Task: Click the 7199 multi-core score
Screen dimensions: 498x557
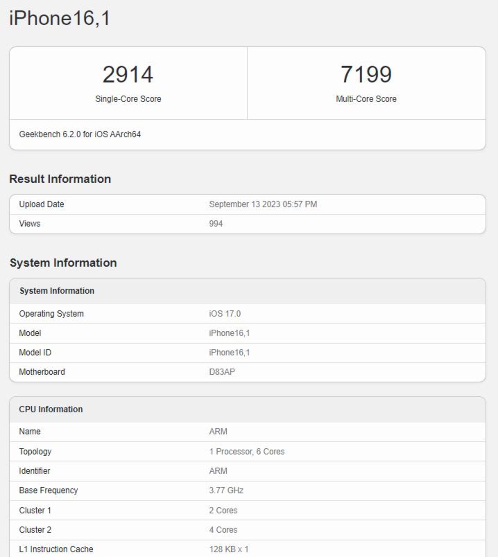Action: pos(366,74)
